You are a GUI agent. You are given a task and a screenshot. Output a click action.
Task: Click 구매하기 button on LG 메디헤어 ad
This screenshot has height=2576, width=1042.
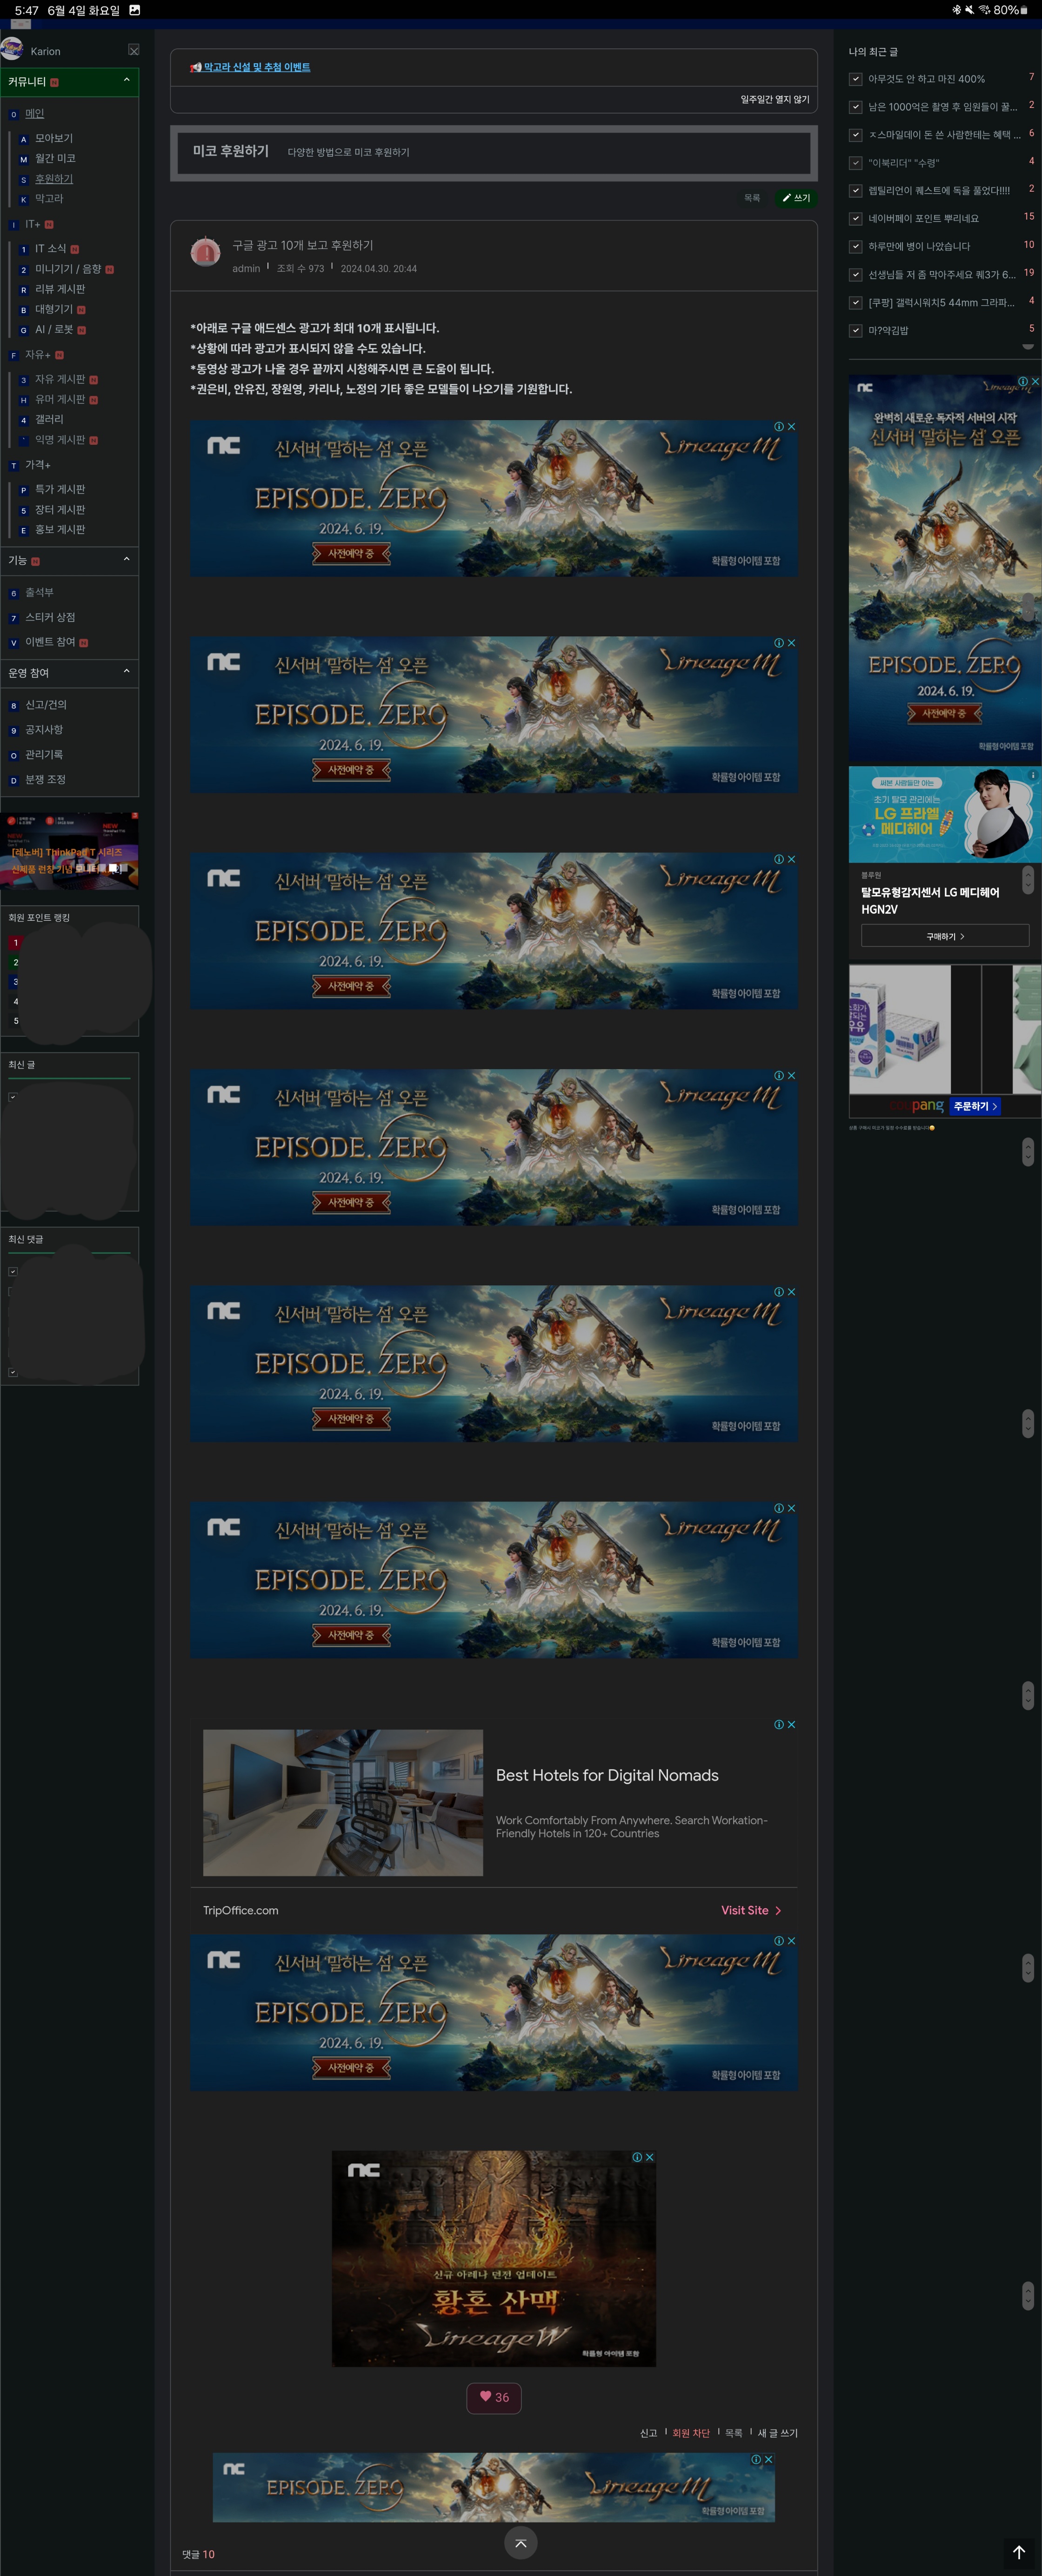(945, 936)
